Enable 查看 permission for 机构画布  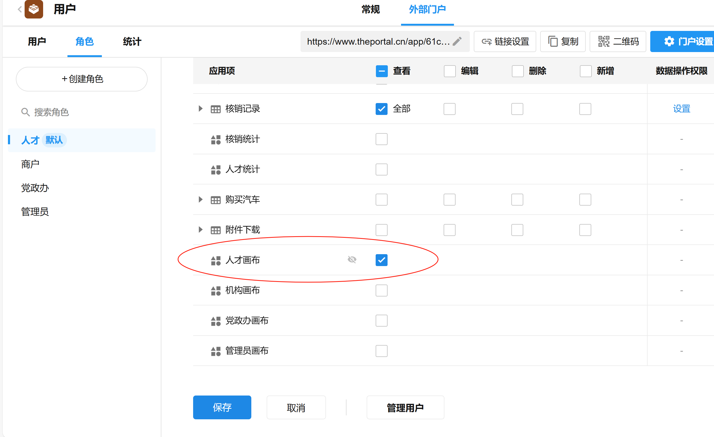(381, 290)
